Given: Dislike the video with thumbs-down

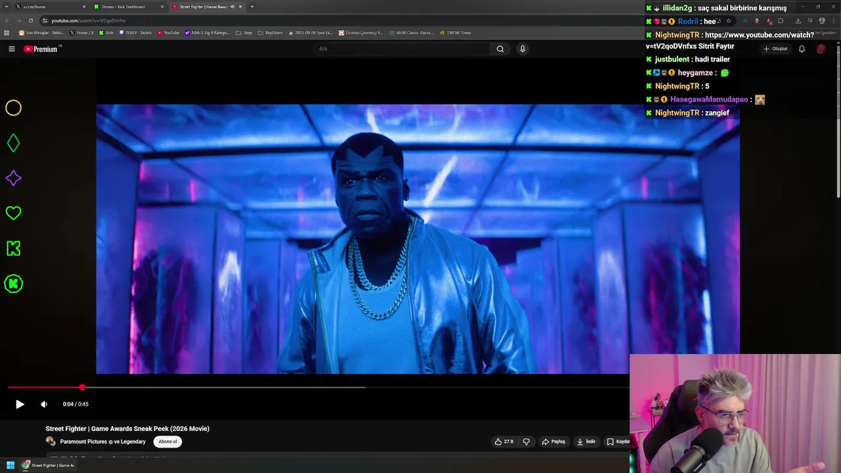Looking at the screenshot, I should pos(526,441).
